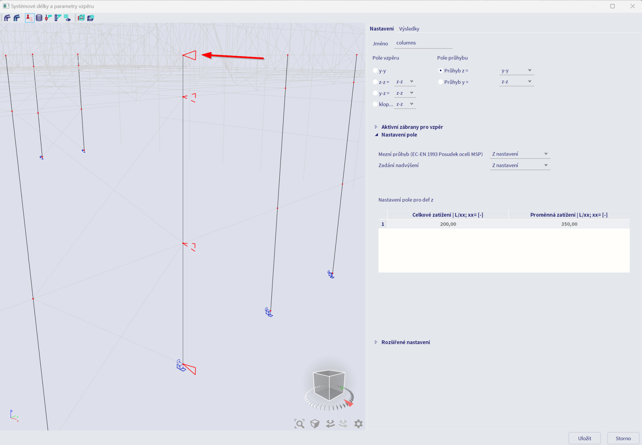
Task: Click the zoom-all magnifier icon in viewport
Action: click(x=299, y=424)
